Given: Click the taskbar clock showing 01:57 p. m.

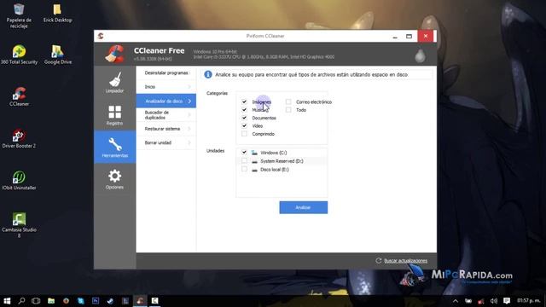Looking at the screenshot, I should tap(529, 300).
